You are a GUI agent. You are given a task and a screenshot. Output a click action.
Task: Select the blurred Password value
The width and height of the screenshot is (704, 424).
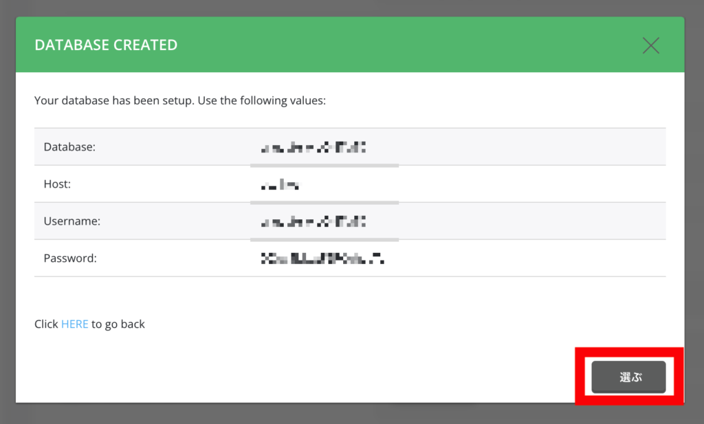322,258
